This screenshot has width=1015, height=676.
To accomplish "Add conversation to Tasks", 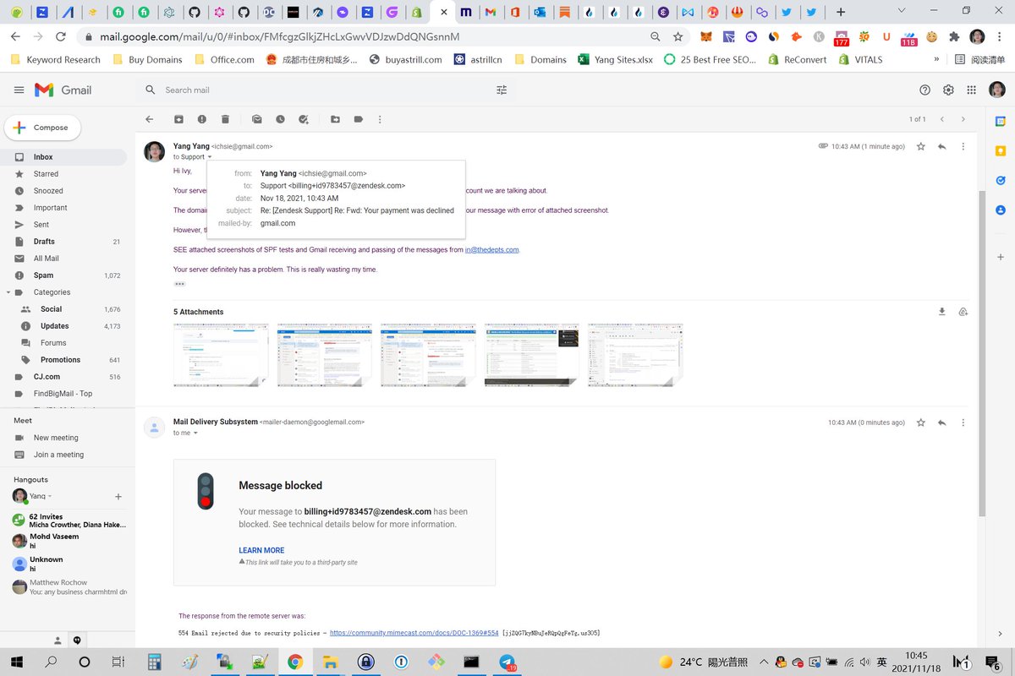I will [x=304, y=120].
